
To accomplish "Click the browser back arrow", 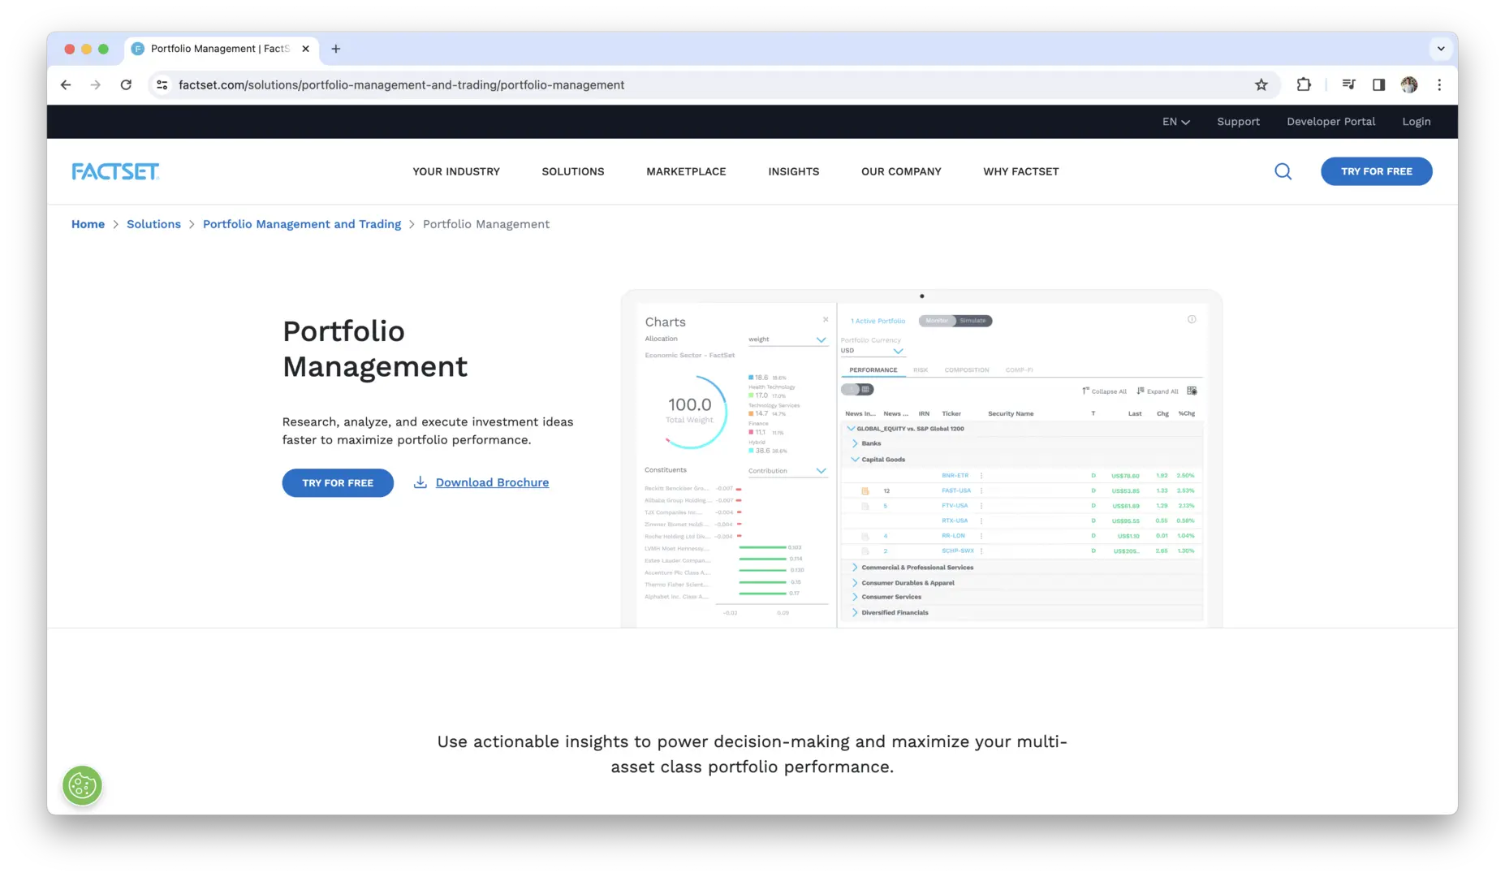I will click(x=66, y=84).
